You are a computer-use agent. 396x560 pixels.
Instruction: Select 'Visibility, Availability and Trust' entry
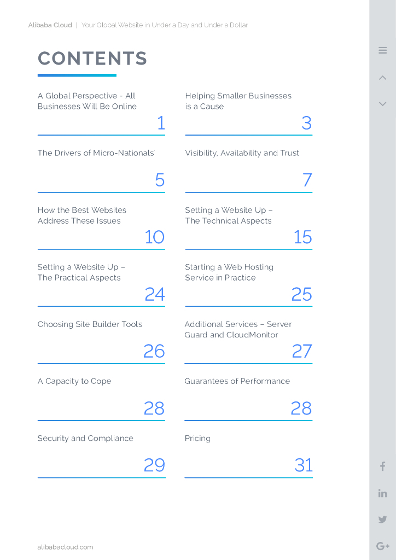pyautogui.click(x=242, y=153)
